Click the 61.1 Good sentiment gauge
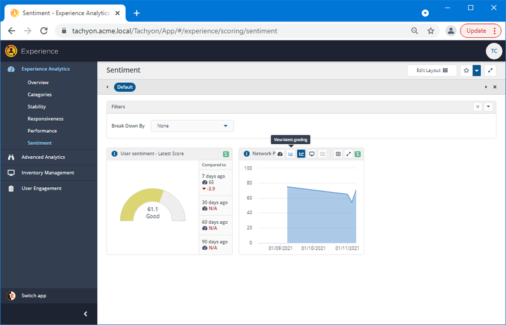This screenshot has height=325, width=506. point(152,205)
